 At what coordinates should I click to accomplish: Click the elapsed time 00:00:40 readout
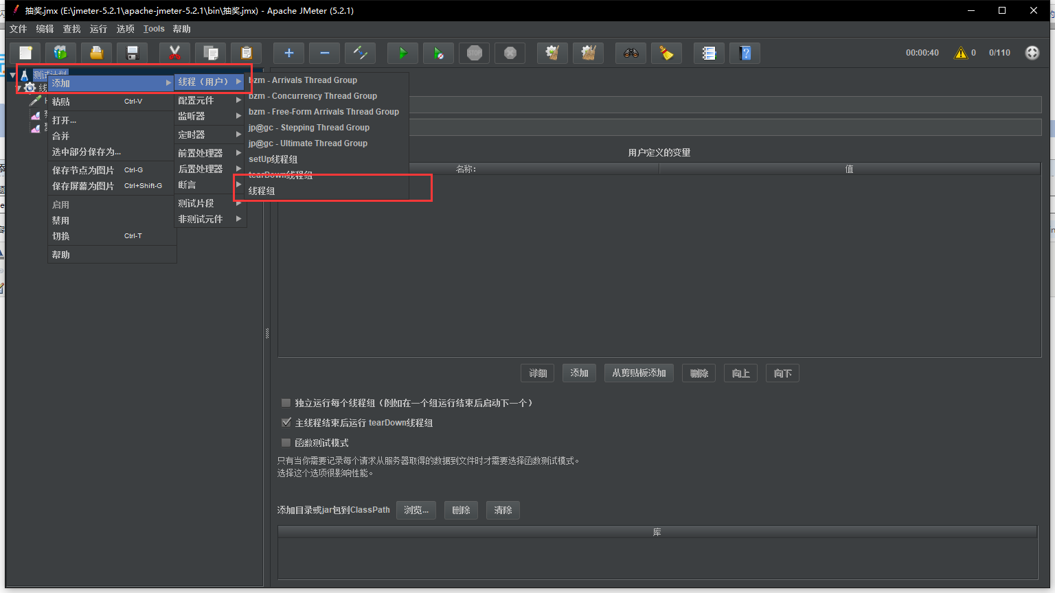922,53
